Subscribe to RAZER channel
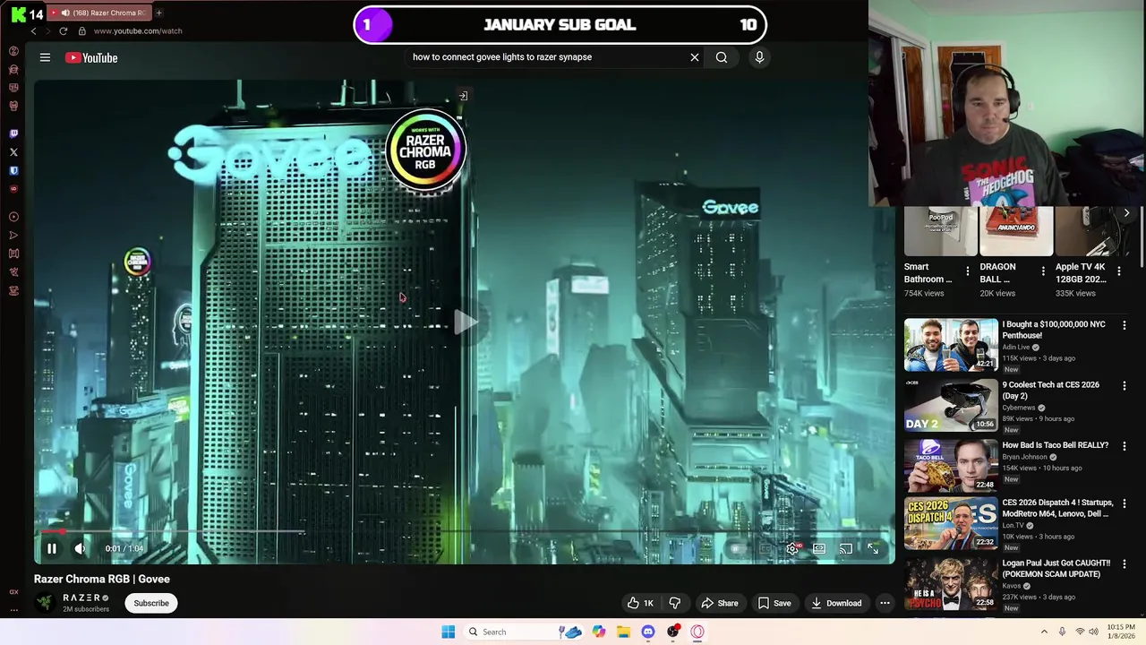This screenshot has width=1146, height=645. [x=151, y=603]
